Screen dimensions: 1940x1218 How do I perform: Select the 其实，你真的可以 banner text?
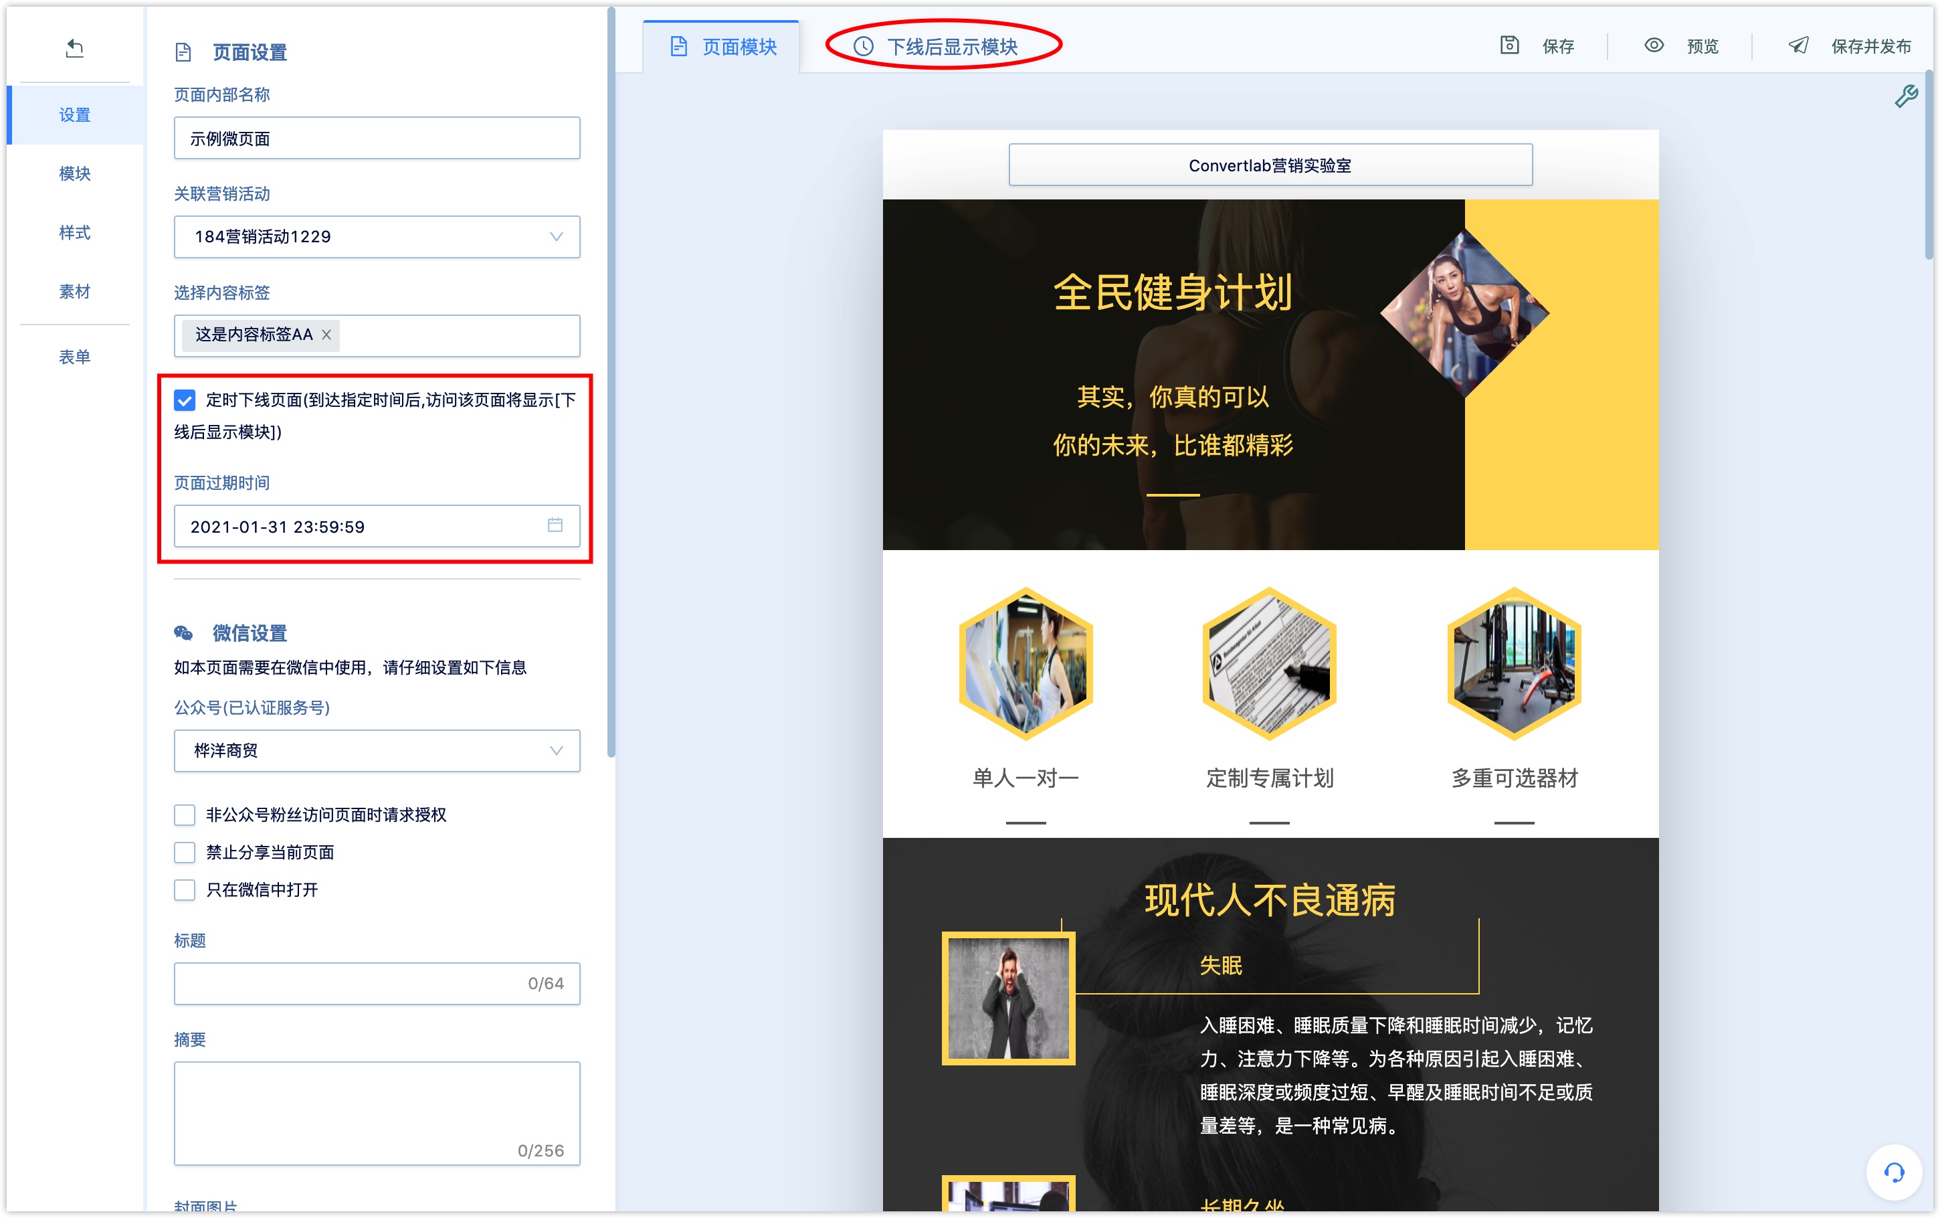(1173, 396)
